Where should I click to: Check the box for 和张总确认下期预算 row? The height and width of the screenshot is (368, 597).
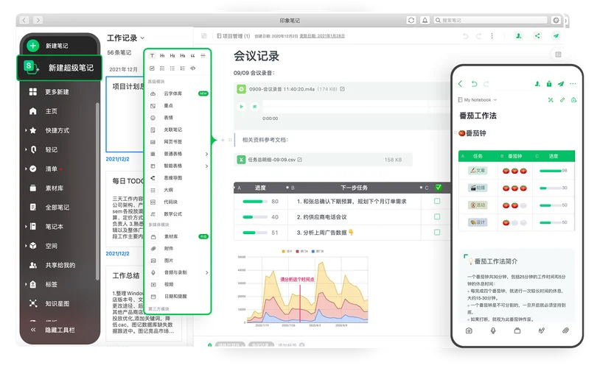(437, 201)
